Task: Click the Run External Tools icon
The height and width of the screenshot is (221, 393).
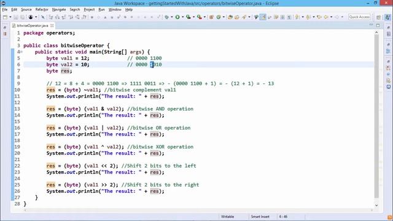Action: click(199, 17)
